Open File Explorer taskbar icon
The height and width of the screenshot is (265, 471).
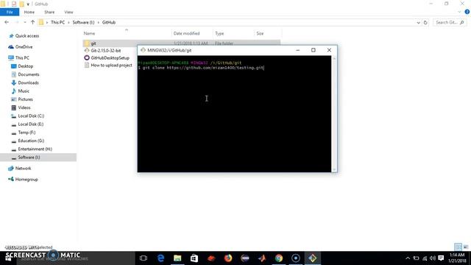[x=177, y=258]
